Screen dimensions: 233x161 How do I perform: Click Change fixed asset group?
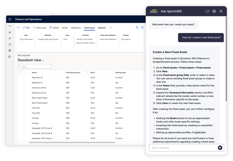pyautogui.click(x=48, y=39)
